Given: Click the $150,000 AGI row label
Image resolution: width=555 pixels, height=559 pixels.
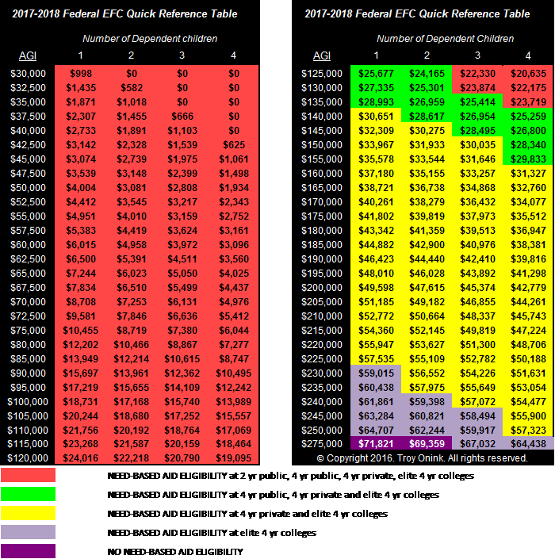Looking at the screenshot, I should (322, 145).
